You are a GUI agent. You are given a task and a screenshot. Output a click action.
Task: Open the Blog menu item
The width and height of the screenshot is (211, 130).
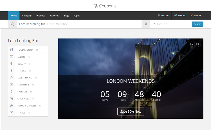66,15
